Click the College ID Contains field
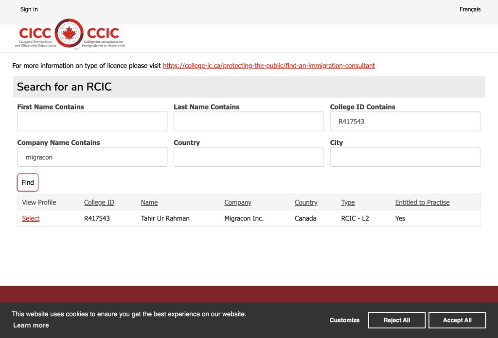This screenshot has height=338, width=498. pyautogui.click(x=405, y=122)
